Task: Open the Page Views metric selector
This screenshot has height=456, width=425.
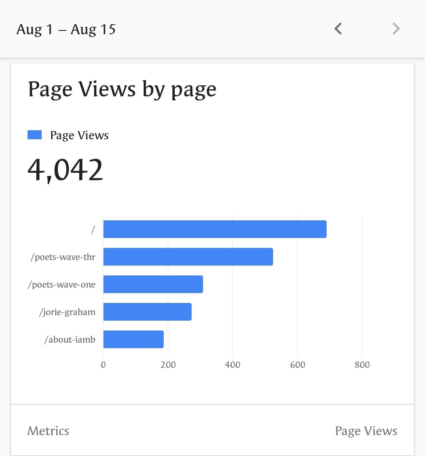Action: click(x=366, y=431)
